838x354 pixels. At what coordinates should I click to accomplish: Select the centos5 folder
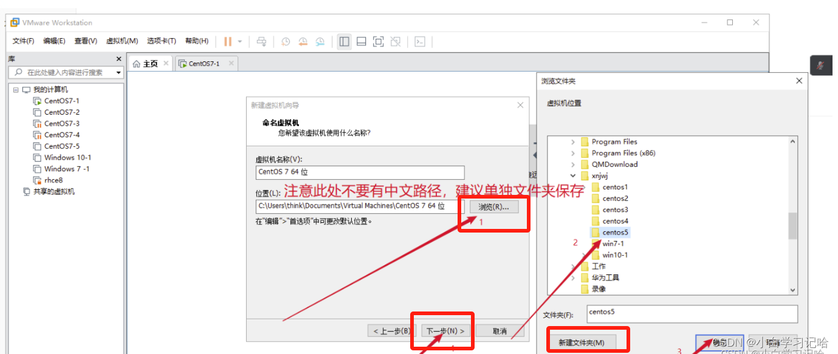point(610,233)
